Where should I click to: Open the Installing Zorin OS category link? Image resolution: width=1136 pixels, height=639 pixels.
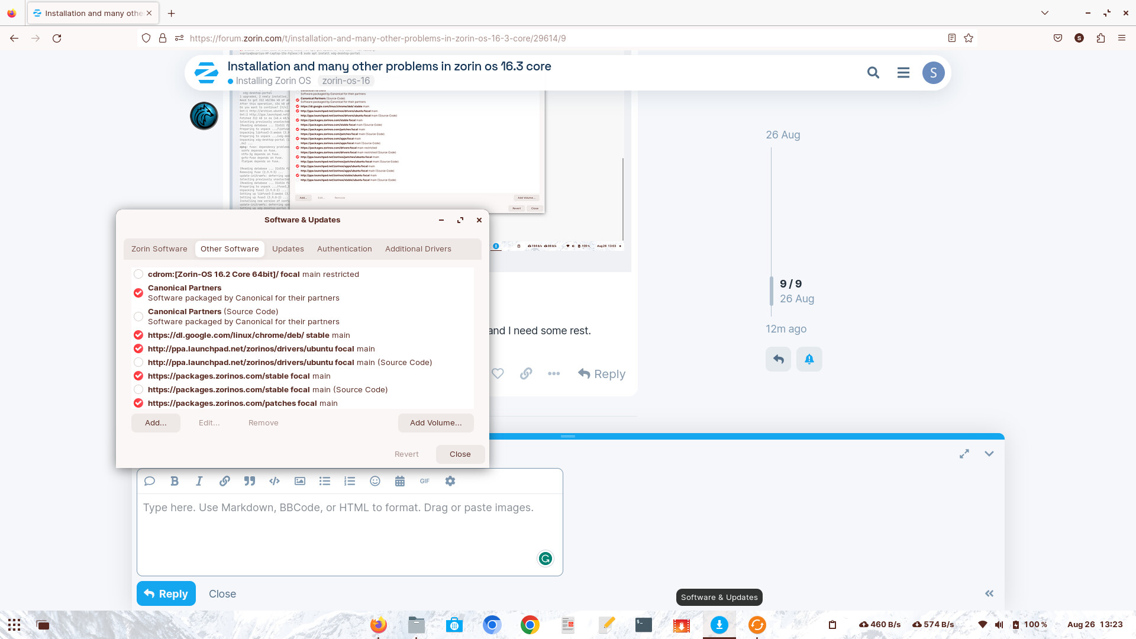[269, 81]
